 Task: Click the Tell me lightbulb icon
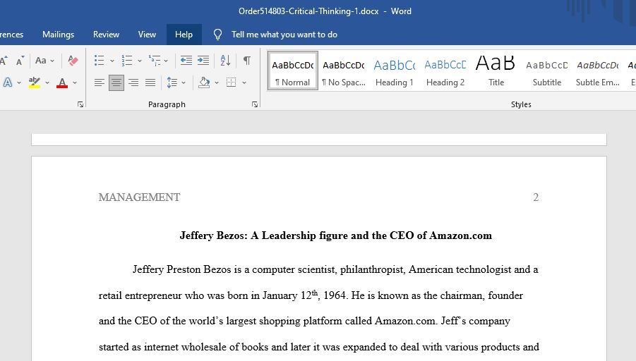tap(218, 35)
